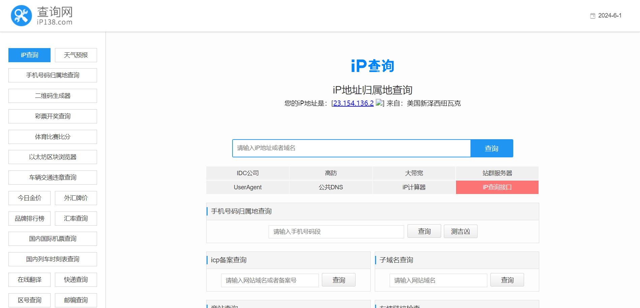The image size is (640, 308).
Task: Click the red iP查询接口 tab
Action: [497, 187]
